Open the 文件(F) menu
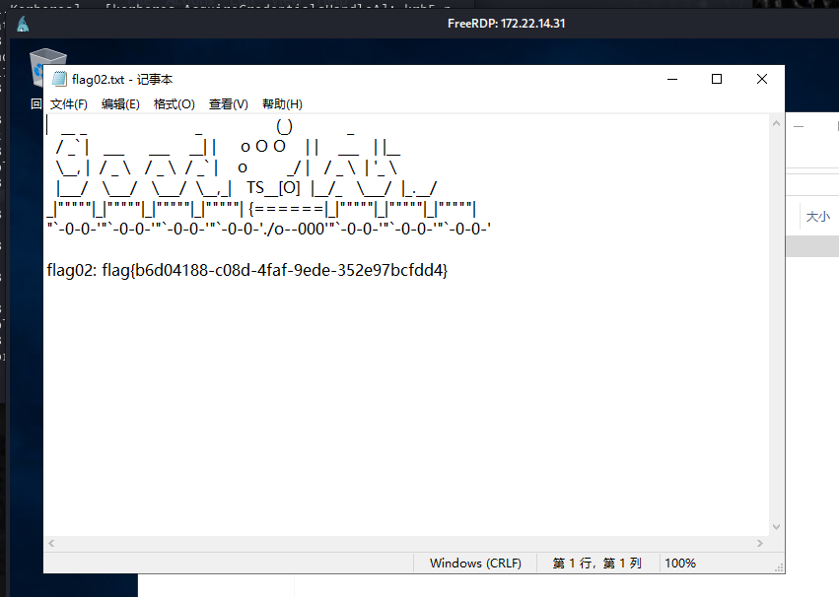The image size is (839, 597). coord(68,103)
